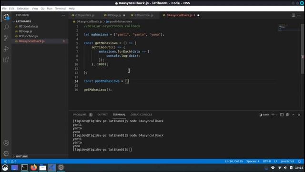Show the DEBUG CONSOLE panel tab

[x=141, y=115]
